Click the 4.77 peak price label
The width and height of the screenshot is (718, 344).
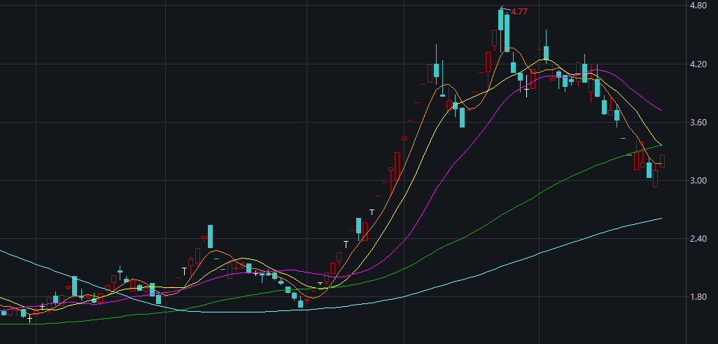tap(519, 12)
